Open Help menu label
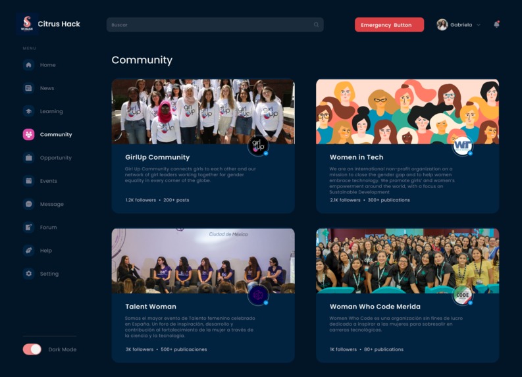This screenshot has height=377, width=522. pyautogui.click(x=46, y=251)
